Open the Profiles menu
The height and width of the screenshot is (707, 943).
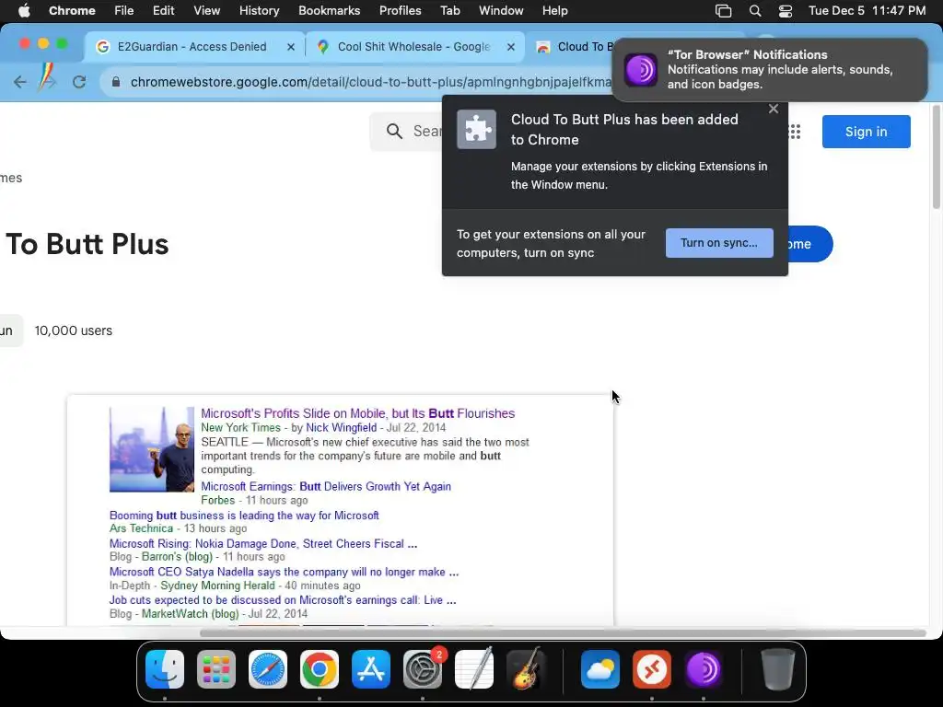(x=400, y=11)
